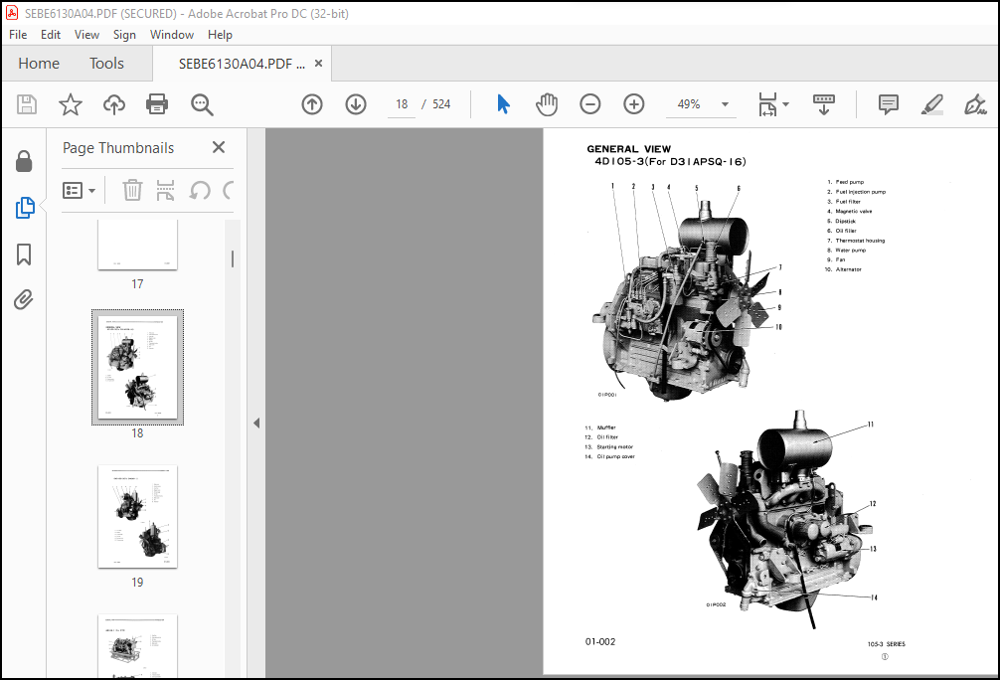
Task: Rotate pages counterclockwise icon
Action: click(x=200, y=190)
